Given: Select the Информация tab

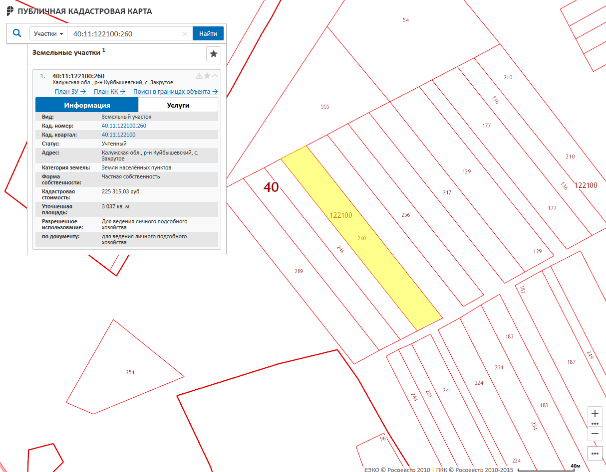Looking at the screenshot, I should (87, 105).
